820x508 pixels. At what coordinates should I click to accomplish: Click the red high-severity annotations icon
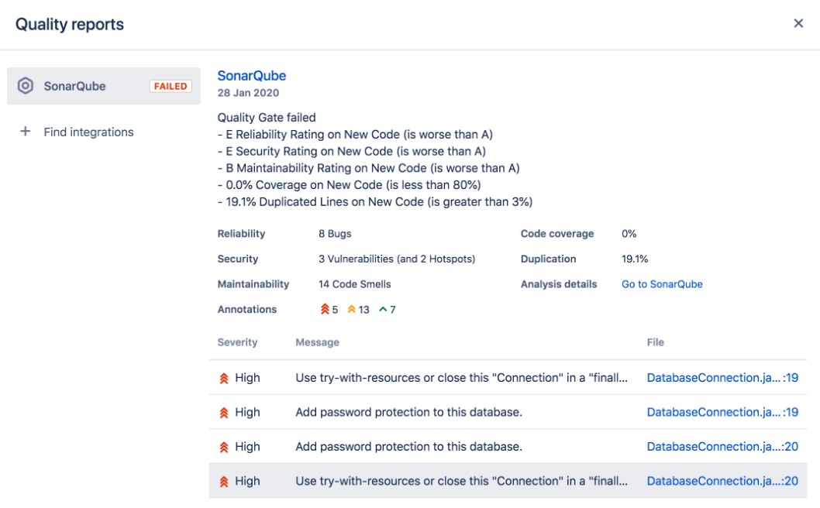326,309
